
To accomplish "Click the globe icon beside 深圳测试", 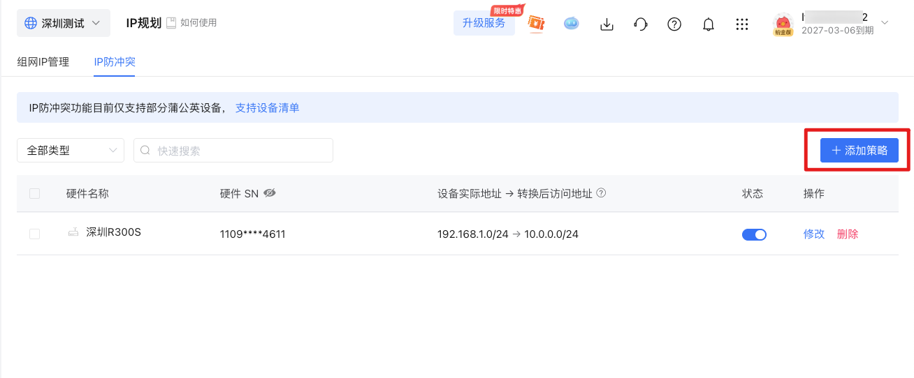I will (31, 23).
